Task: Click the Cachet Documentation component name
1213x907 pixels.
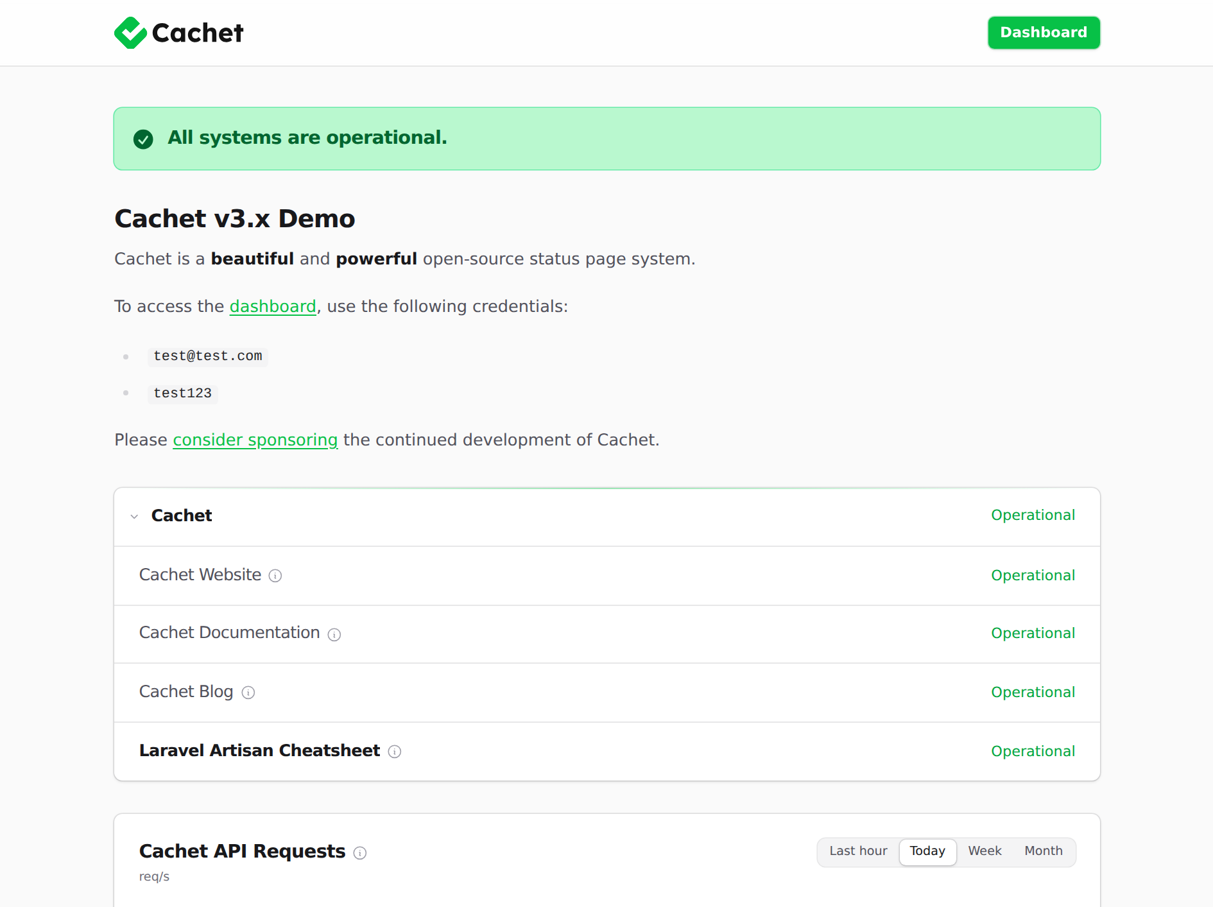Action: tap(230, 632)
